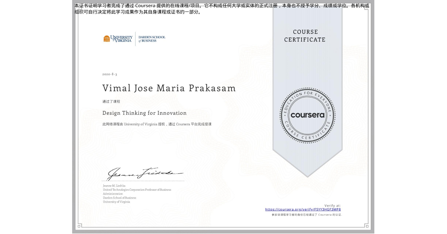Click the disclaimer text at the top
This screenshot has width=447, height=234.
click(222, 9)
